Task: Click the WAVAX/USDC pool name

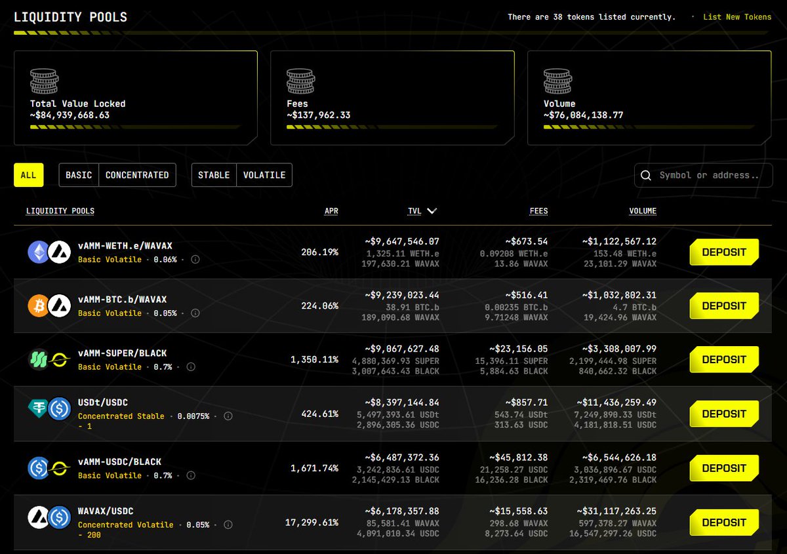Action: [x=106, y=511]
